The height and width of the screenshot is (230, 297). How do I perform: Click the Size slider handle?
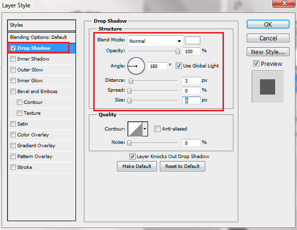(129, 100)
